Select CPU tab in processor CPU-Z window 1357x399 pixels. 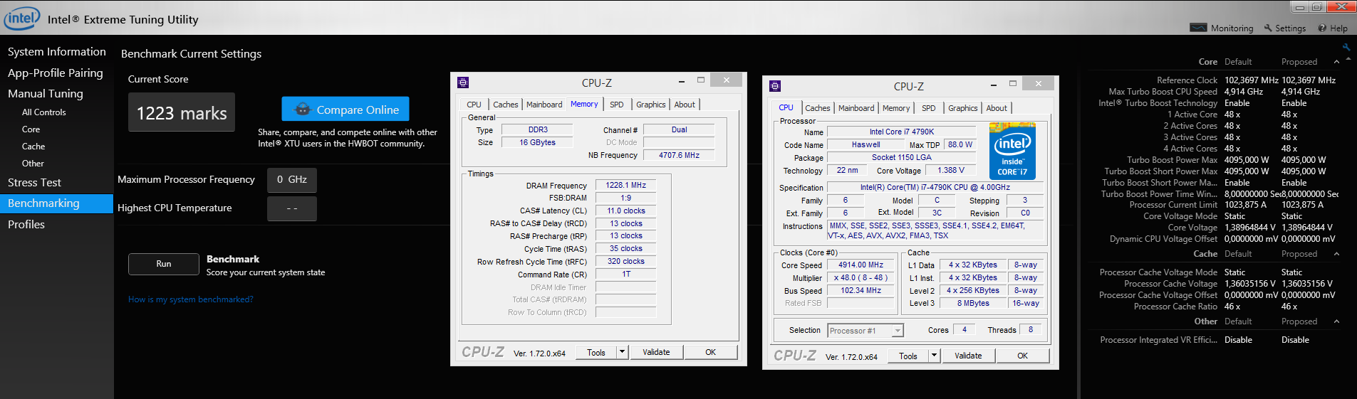tap(786, 107)
